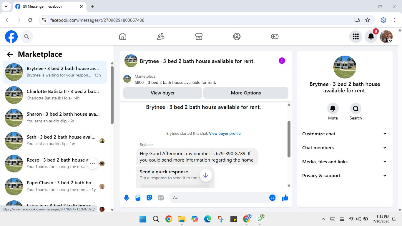Open a new browser tab
The image size is (402, 226).
[93, 6]
